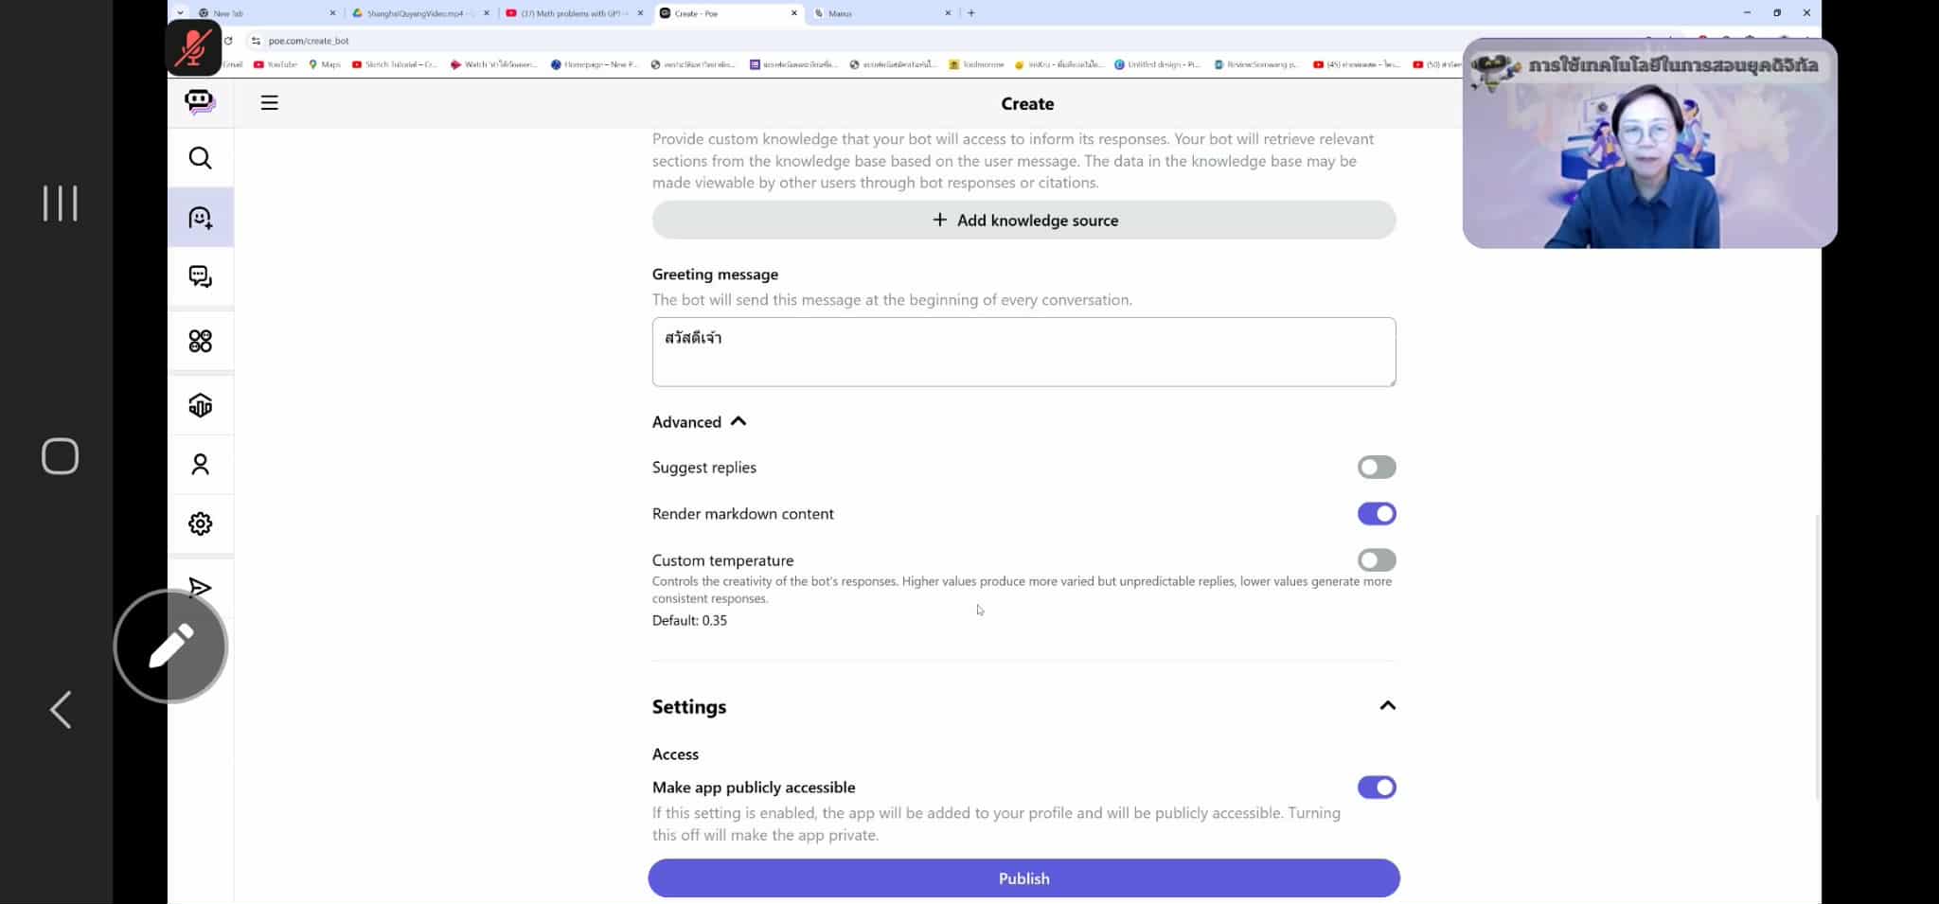Screen dimensions: 1939x904
Task: Click the send feedback paper-plane icon
Action: coord(200,587)
